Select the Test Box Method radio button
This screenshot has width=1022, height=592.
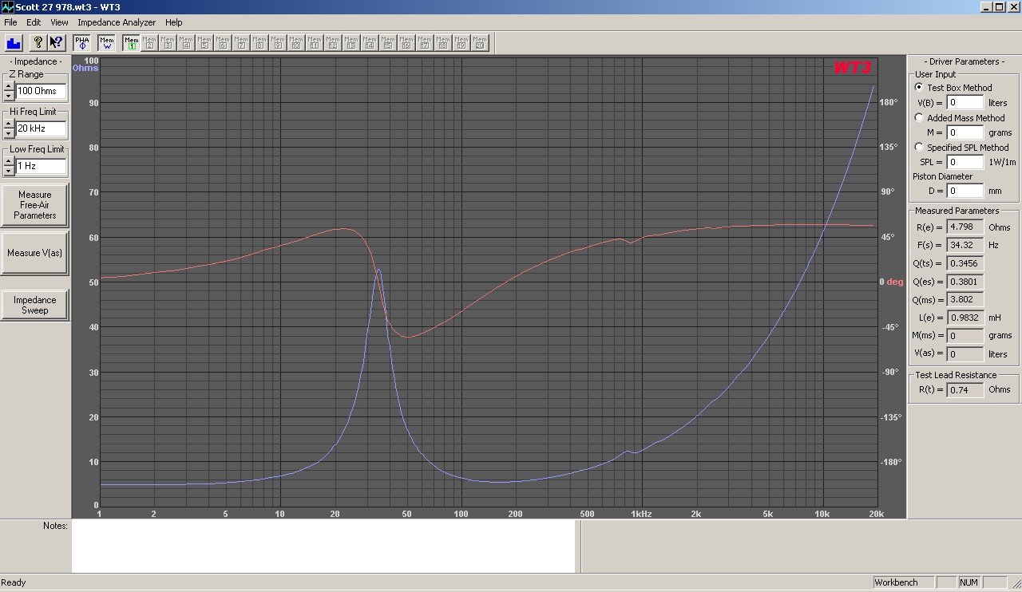[x=919, y=88]
